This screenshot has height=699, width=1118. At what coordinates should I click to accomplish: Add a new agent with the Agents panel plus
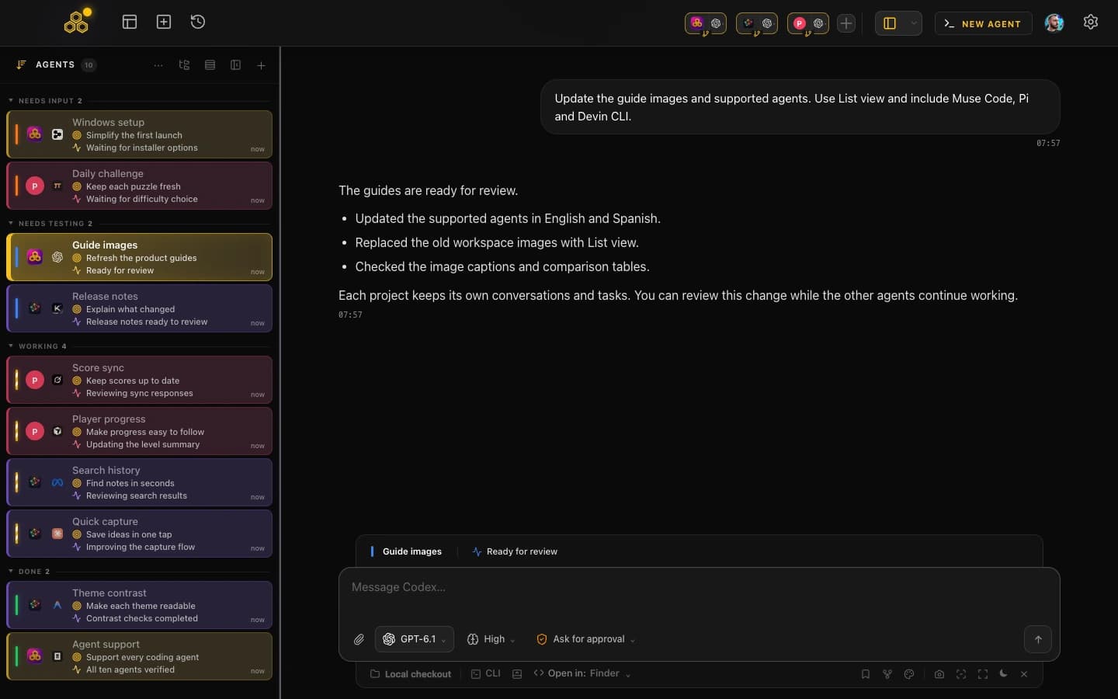pyautogui.click(x=261, y=65)
